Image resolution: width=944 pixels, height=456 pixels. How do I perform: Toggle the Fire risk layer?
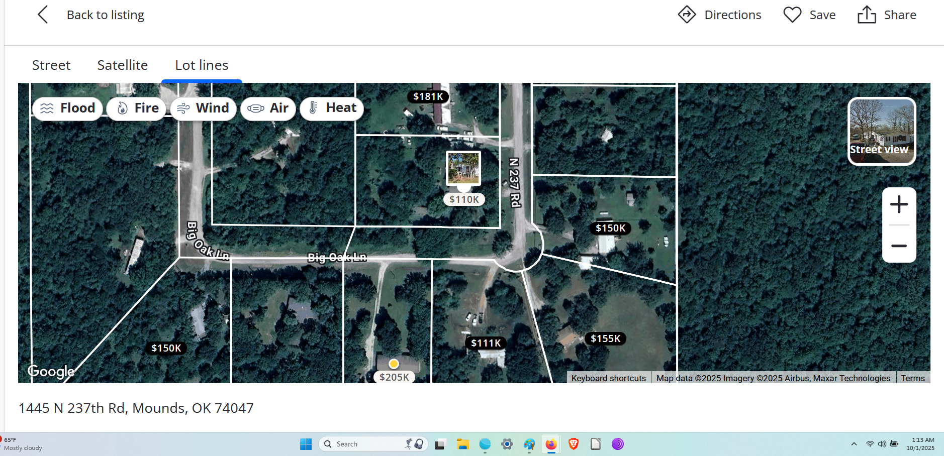pos(136,108)
